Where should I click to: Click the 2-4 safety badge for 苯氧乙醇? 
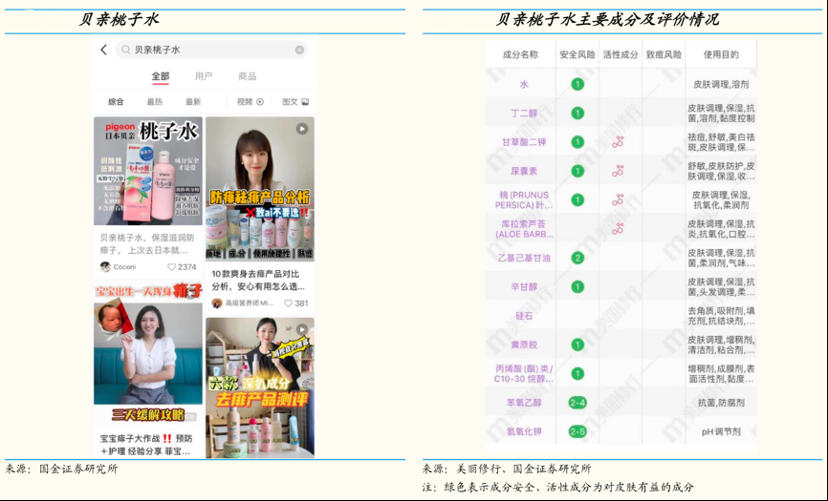point(577,403)
